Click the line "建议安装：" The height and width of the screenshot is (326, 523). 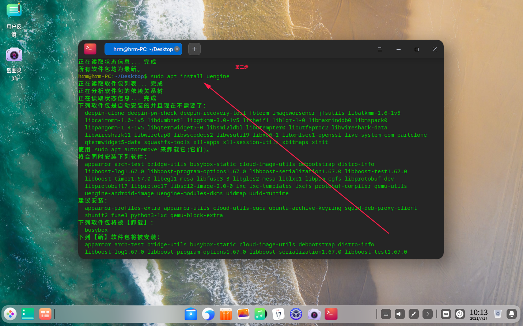(x=93, y=201)
